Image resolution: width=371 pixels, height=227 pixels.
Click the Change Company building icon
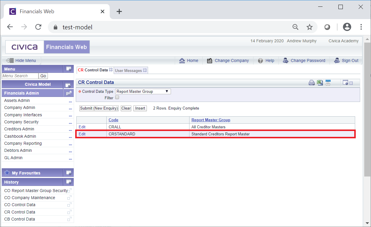pyautogui.click(x=210, y=61)
